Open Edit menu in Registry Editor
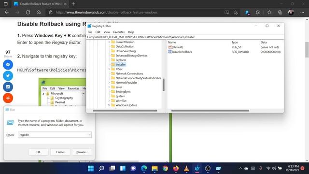Viewport: 309px width, 174px height. coord(98,32)
